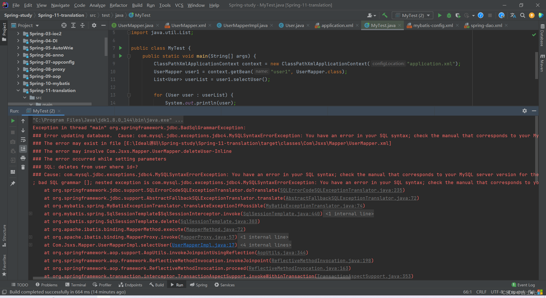Open Project panel settings gear
This screenshot has height=298, width=546.
pos(94,25)
